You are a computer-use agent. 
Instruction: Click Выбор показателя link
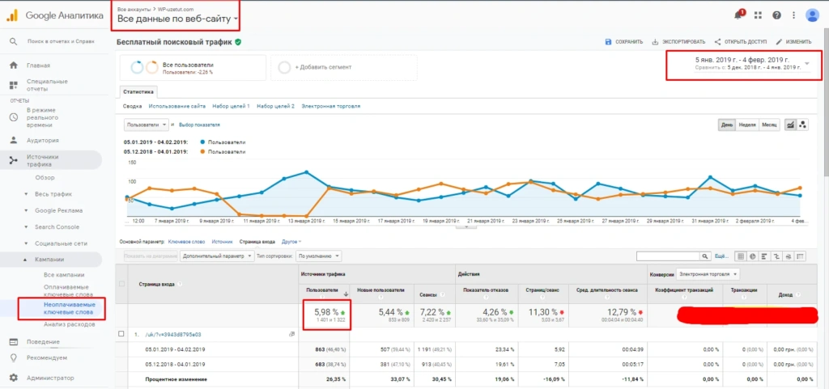point(199,125)
